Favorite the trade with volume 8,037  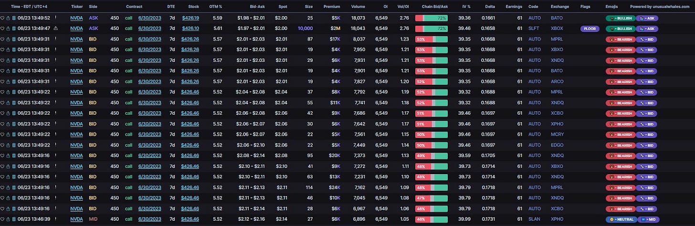[x=2, y=39]
